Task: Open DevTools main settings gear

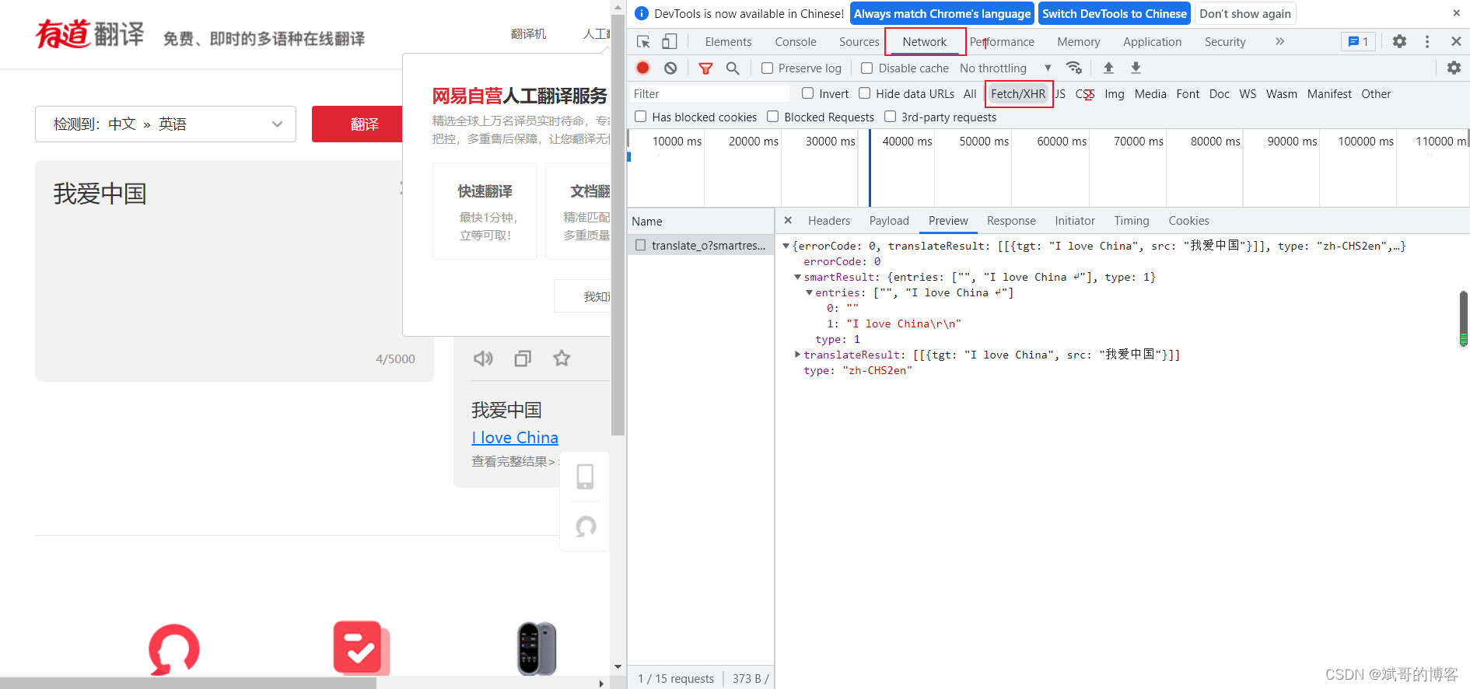Action: pyautogui.click(x=1399, y=41)
